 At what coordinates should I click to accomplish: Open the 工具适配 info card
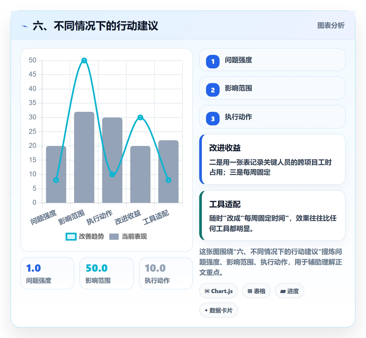tap(272, 215)
